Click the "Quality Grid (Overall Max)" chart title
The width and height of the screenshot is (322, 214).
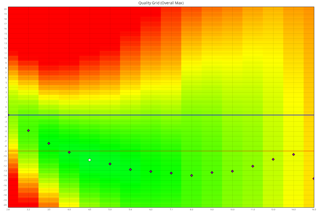(161, 3)
